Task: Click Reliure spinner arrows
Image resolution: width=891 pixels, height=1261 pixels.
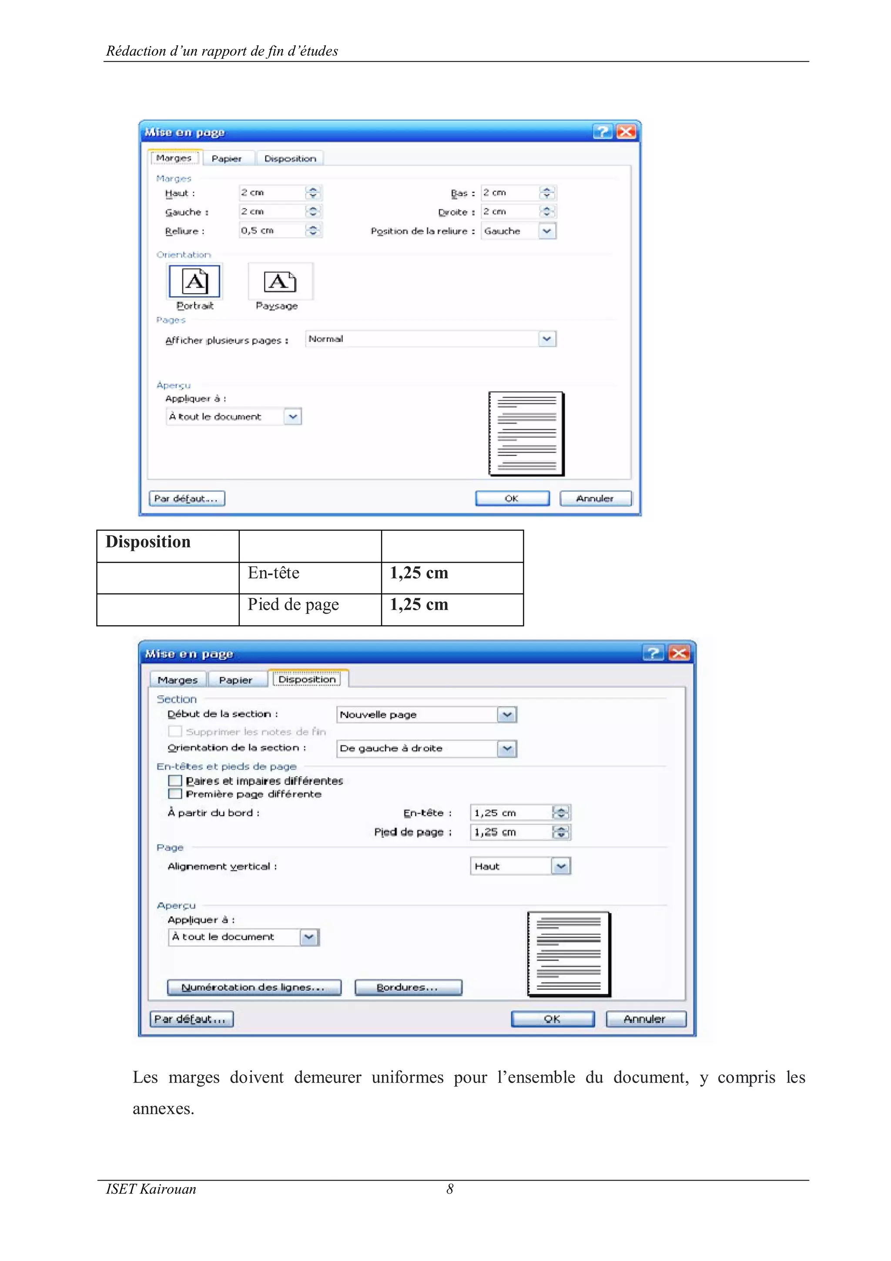Action: [313, 231]
